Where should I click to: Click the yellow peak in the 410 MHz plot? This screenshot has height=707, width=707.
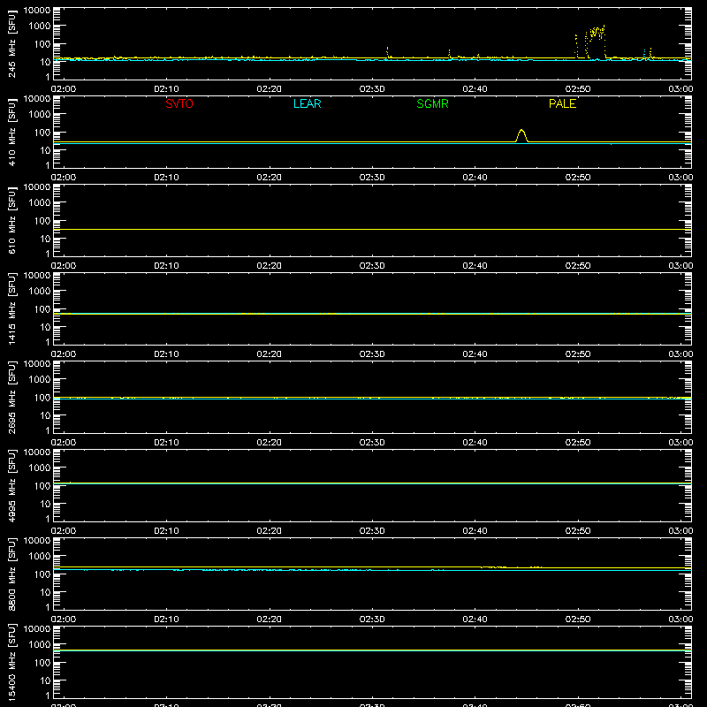point(521,135)
